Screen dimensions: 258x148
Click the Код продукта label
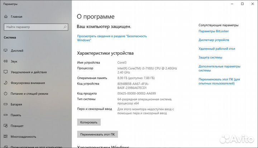(87, 93)
